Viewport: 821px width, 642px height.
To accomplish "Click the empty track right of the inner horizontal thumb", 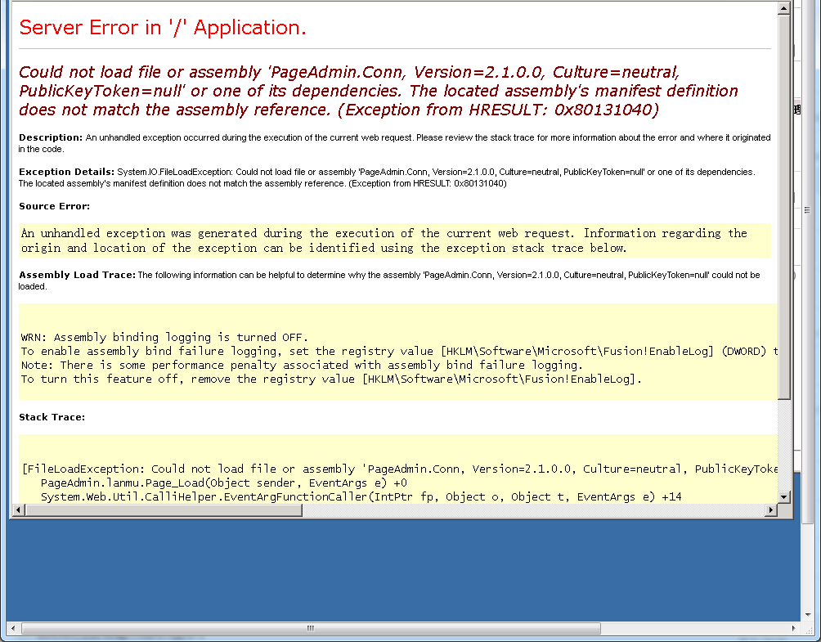I will coord(532,510).
